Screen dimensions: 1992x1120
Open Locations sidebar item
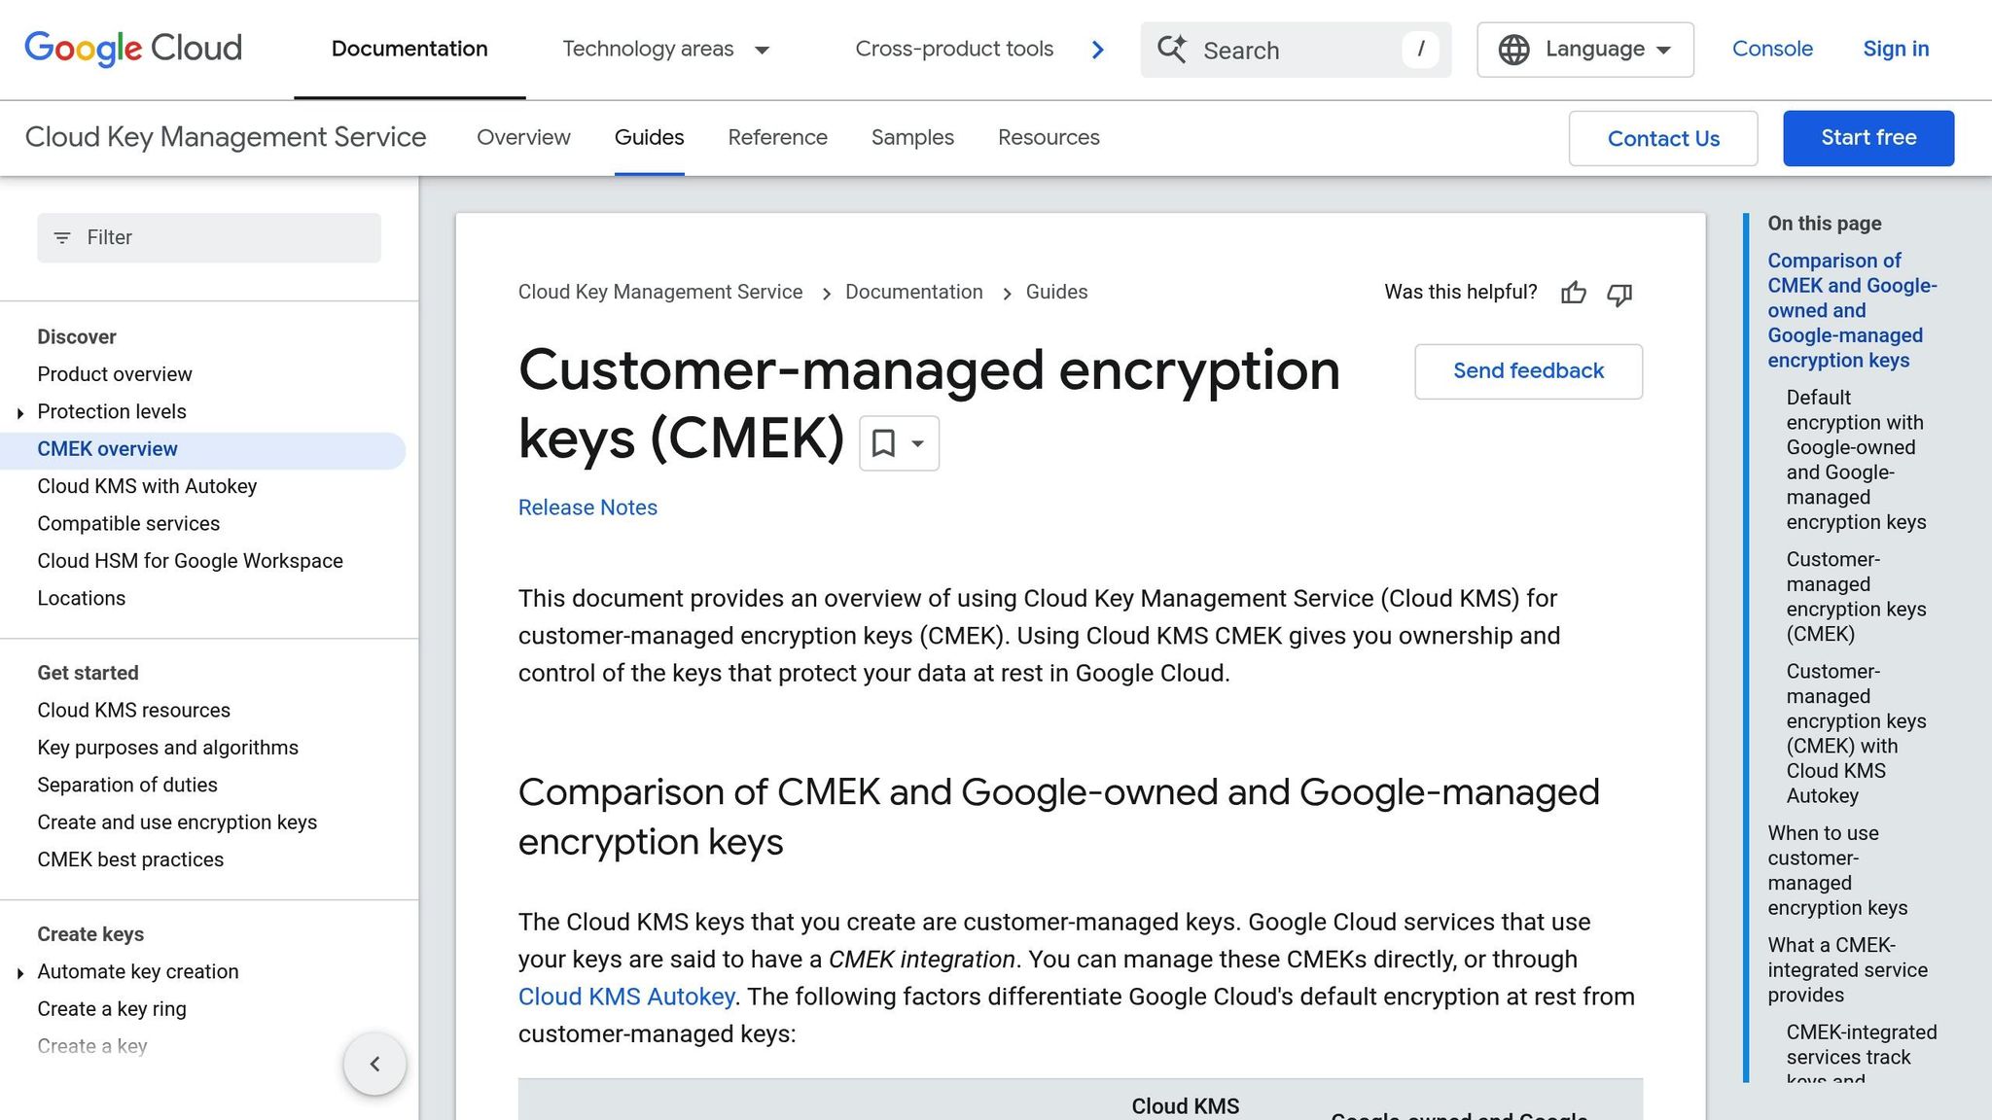82,599
